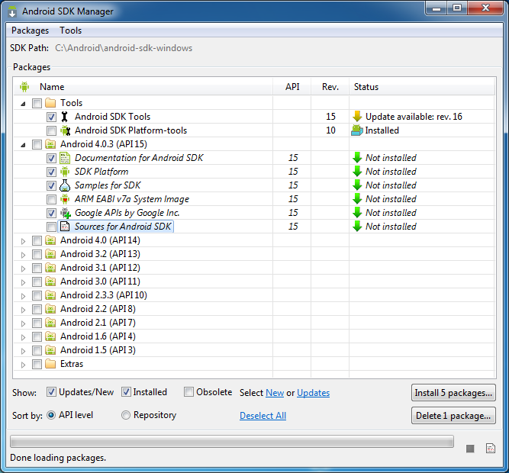Select the Repository sort option

tap(126, 415)
